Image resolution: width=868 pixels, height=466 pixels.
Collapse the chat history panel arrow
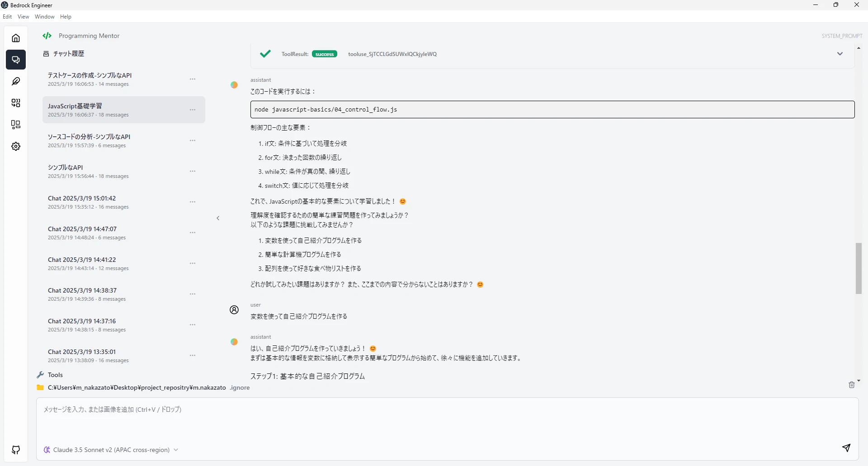point(218,218)
